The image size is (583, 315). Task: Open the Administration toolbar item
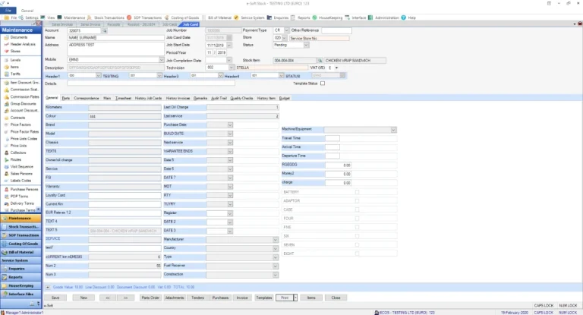coord(383,17)
